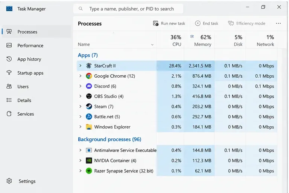This screenshot has height=193, width=289.
Task: Click the Efficiency mode button
Action: click(x=246, y=23)
